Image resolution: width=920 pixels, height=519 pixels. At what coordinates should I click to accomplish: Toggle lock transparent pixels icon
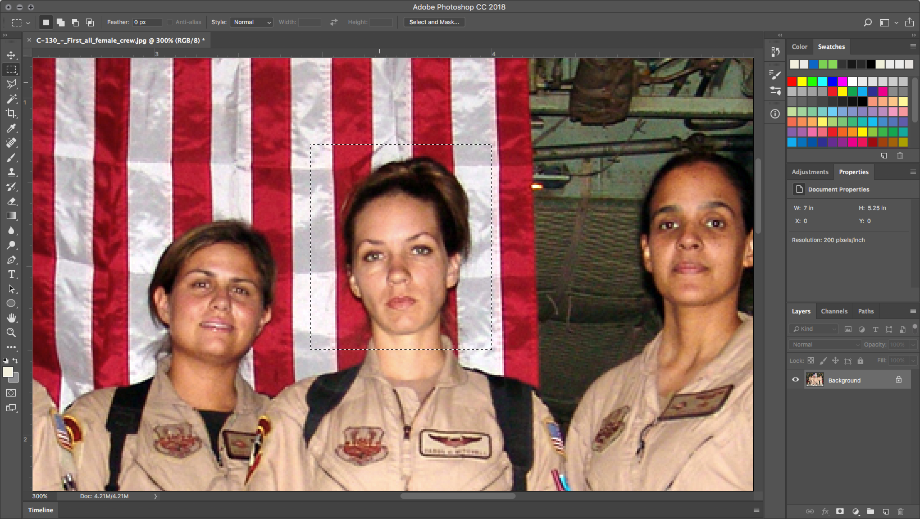coord(810,361)
